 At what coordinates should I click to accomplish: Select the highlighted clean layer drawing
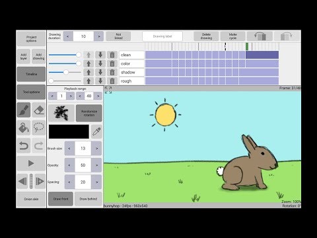coord(262,55)
